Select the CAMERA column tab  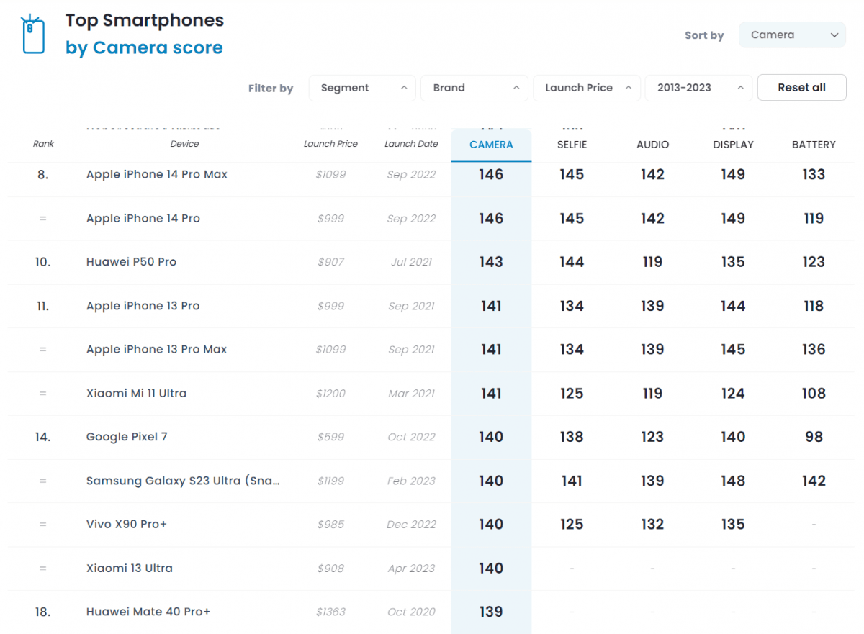click(x=491, y=145)
